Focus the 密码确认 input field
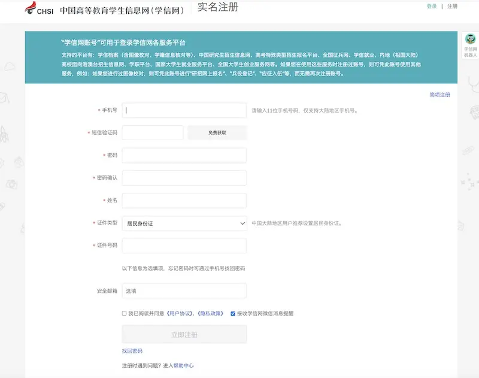The image size is (479, 378). pos(184,178)
